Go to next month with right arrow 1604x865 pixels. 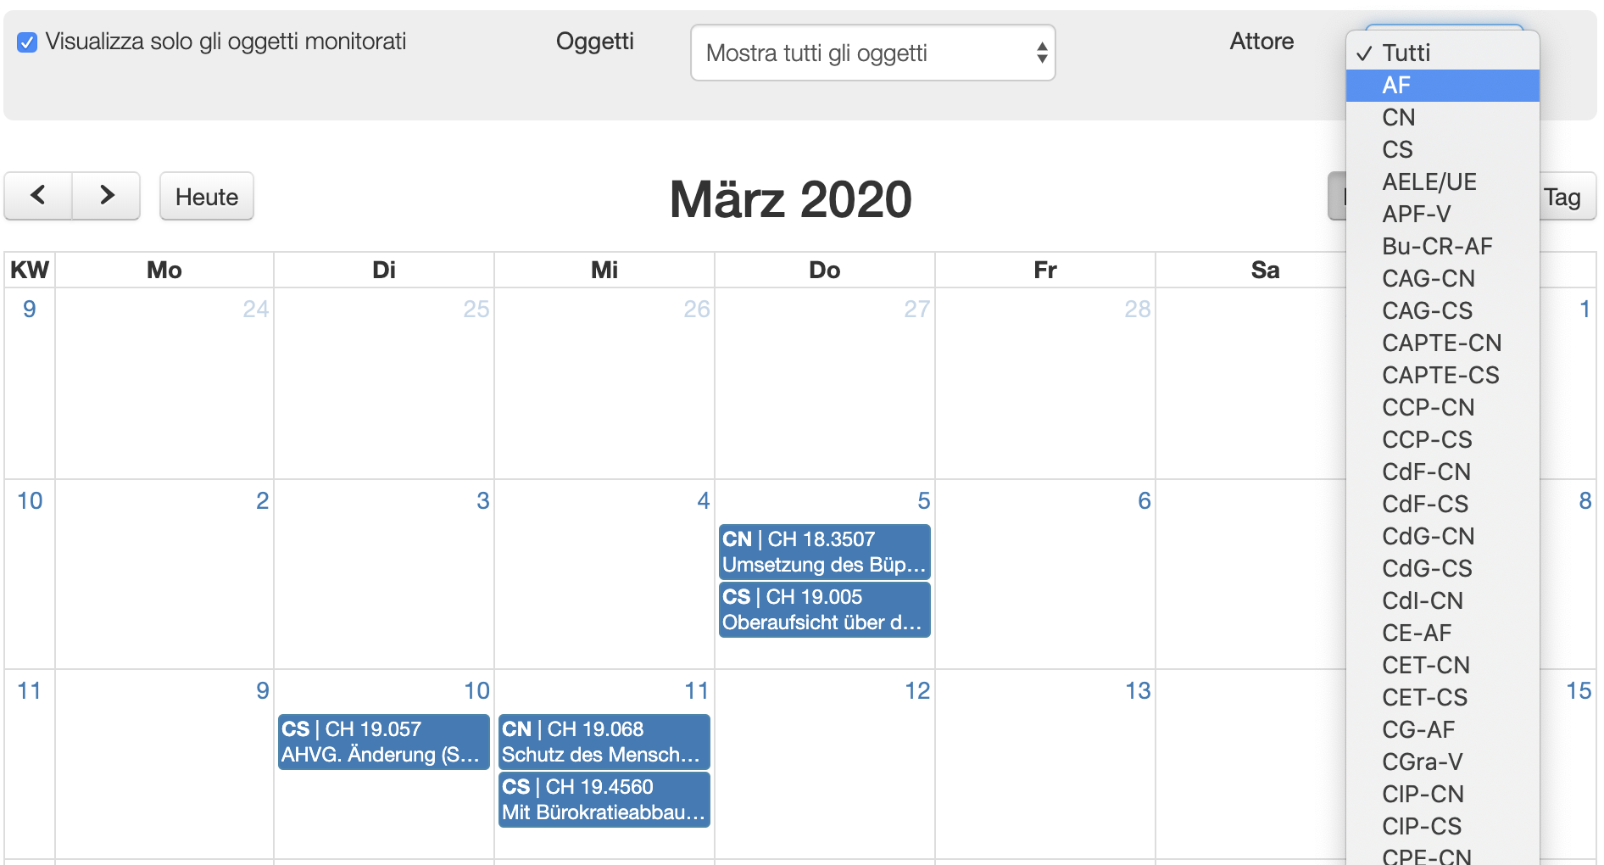coord(106,196)
